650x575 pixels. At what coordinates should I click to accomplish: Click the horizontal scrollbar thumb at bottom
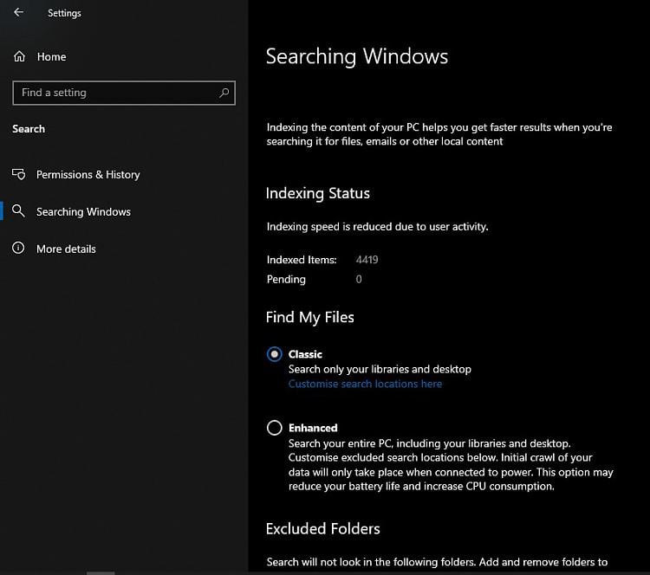pos(101,573)
